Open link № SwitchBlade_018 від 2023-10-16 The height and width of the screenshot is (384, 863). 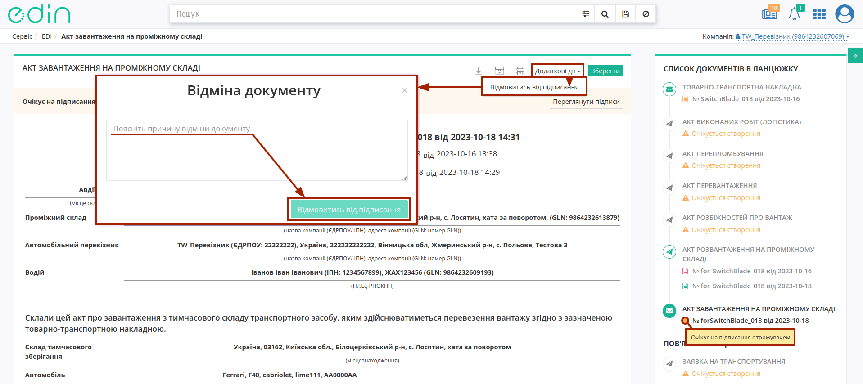[746, 99]
